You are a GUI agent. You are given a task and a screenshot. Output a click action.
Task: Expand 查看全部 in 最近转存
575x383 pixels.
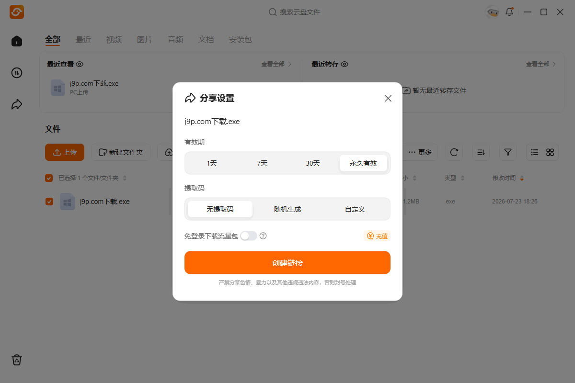click(541, 64)
